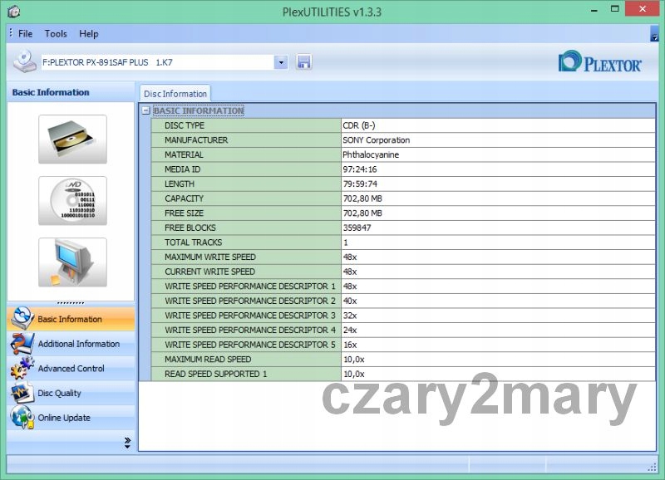This screenshot has width=665, height=480.
Task: Open the Additional Information section
Action: click(x=71, y=344)
